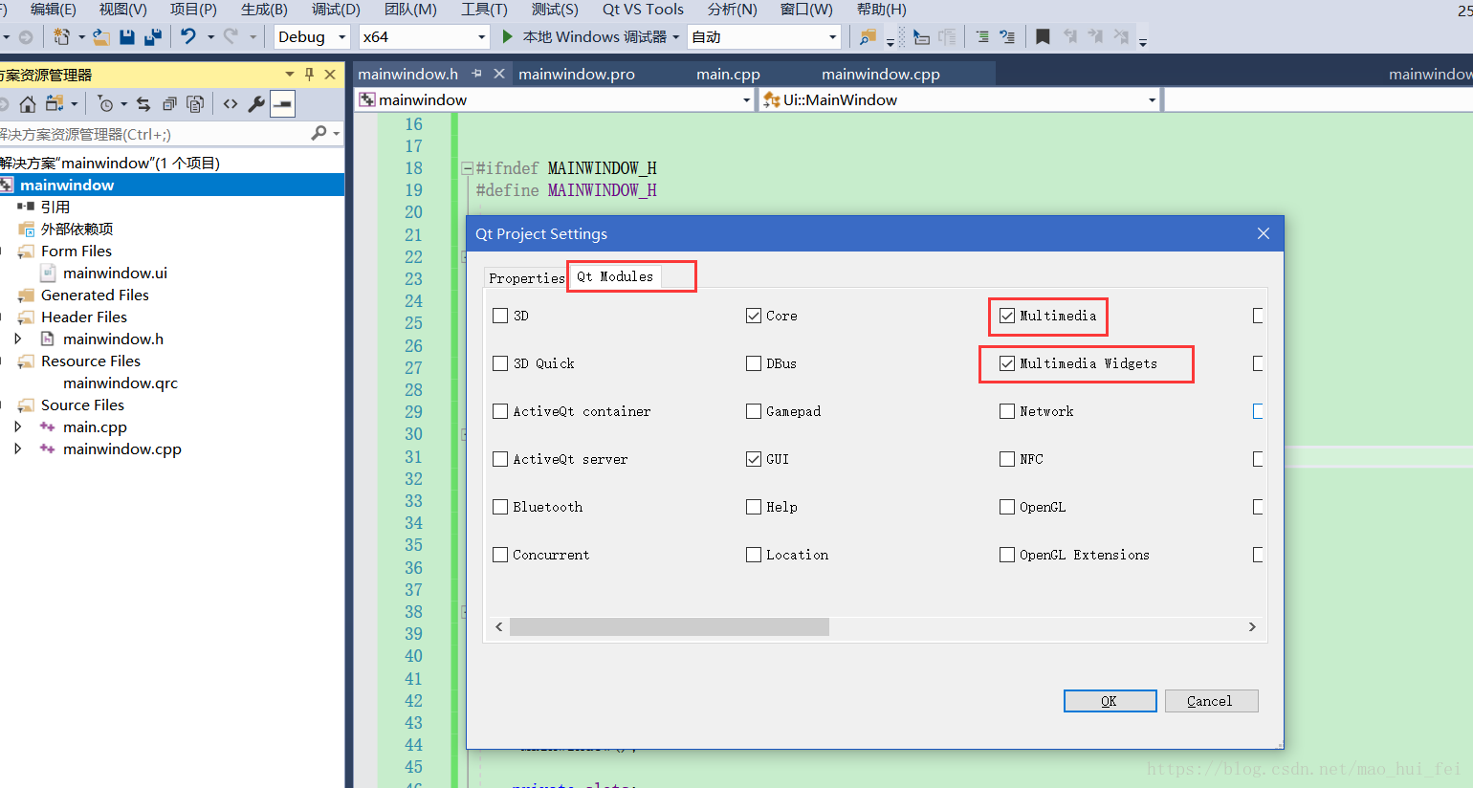Screen dimensions: 1473x788
Task: Click the View Code icon in Solution Explorer
Action: [231, 103]
